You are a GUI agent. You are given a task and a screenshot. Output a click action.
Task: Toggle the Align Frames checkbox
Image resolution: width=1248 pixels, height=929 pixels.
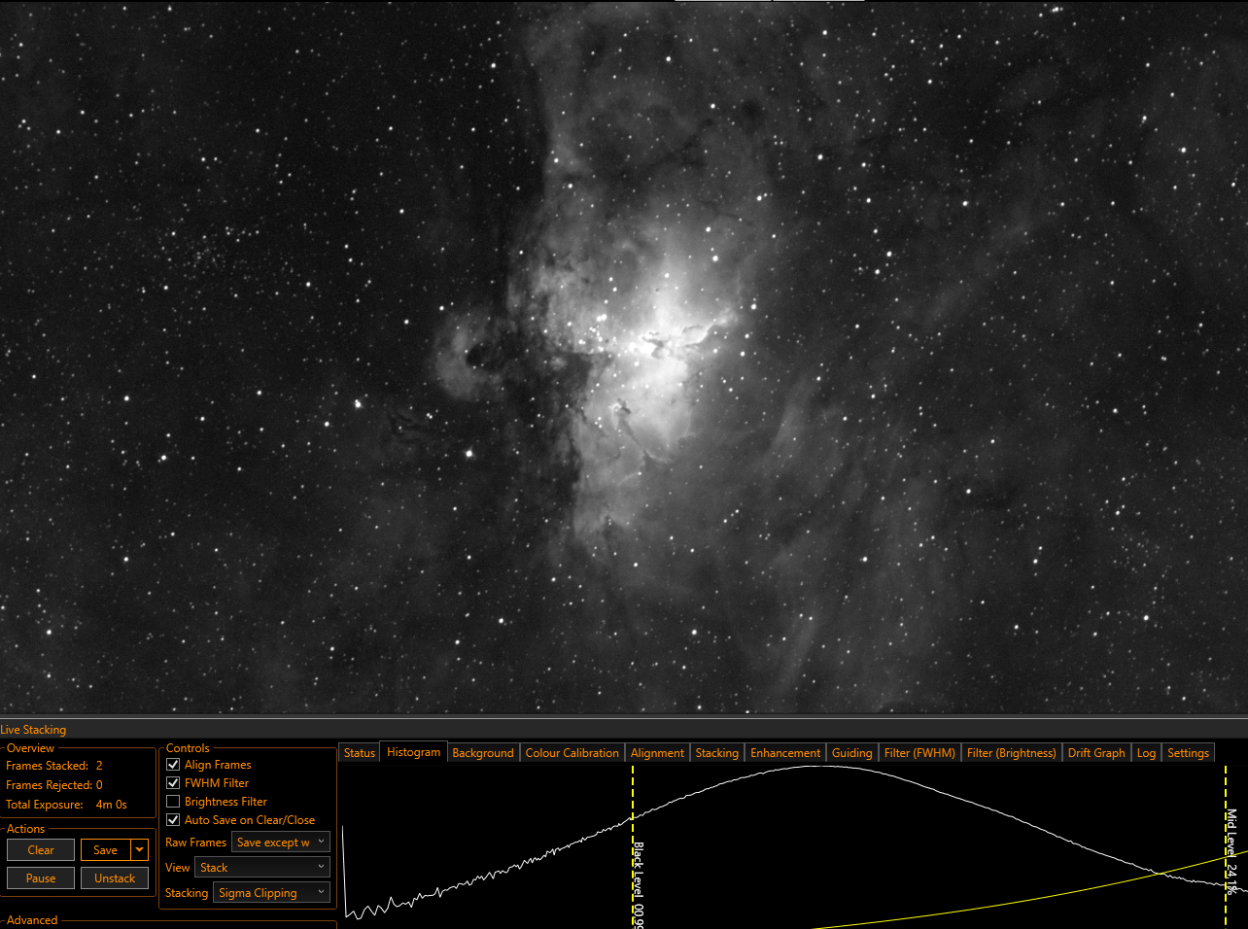pyautogui.click(x=173, y=765)
